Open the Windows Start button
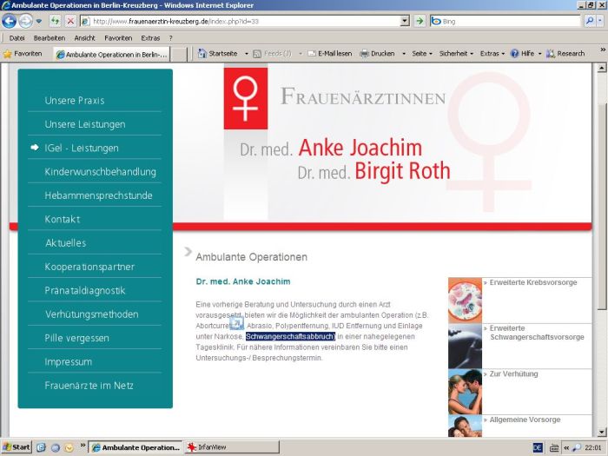 [x=17, y=447]
